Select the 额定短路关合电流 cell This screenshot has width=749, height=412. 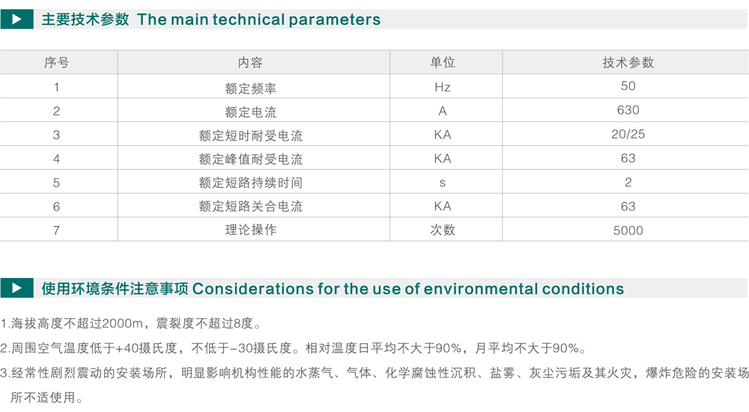coord(251,207)
